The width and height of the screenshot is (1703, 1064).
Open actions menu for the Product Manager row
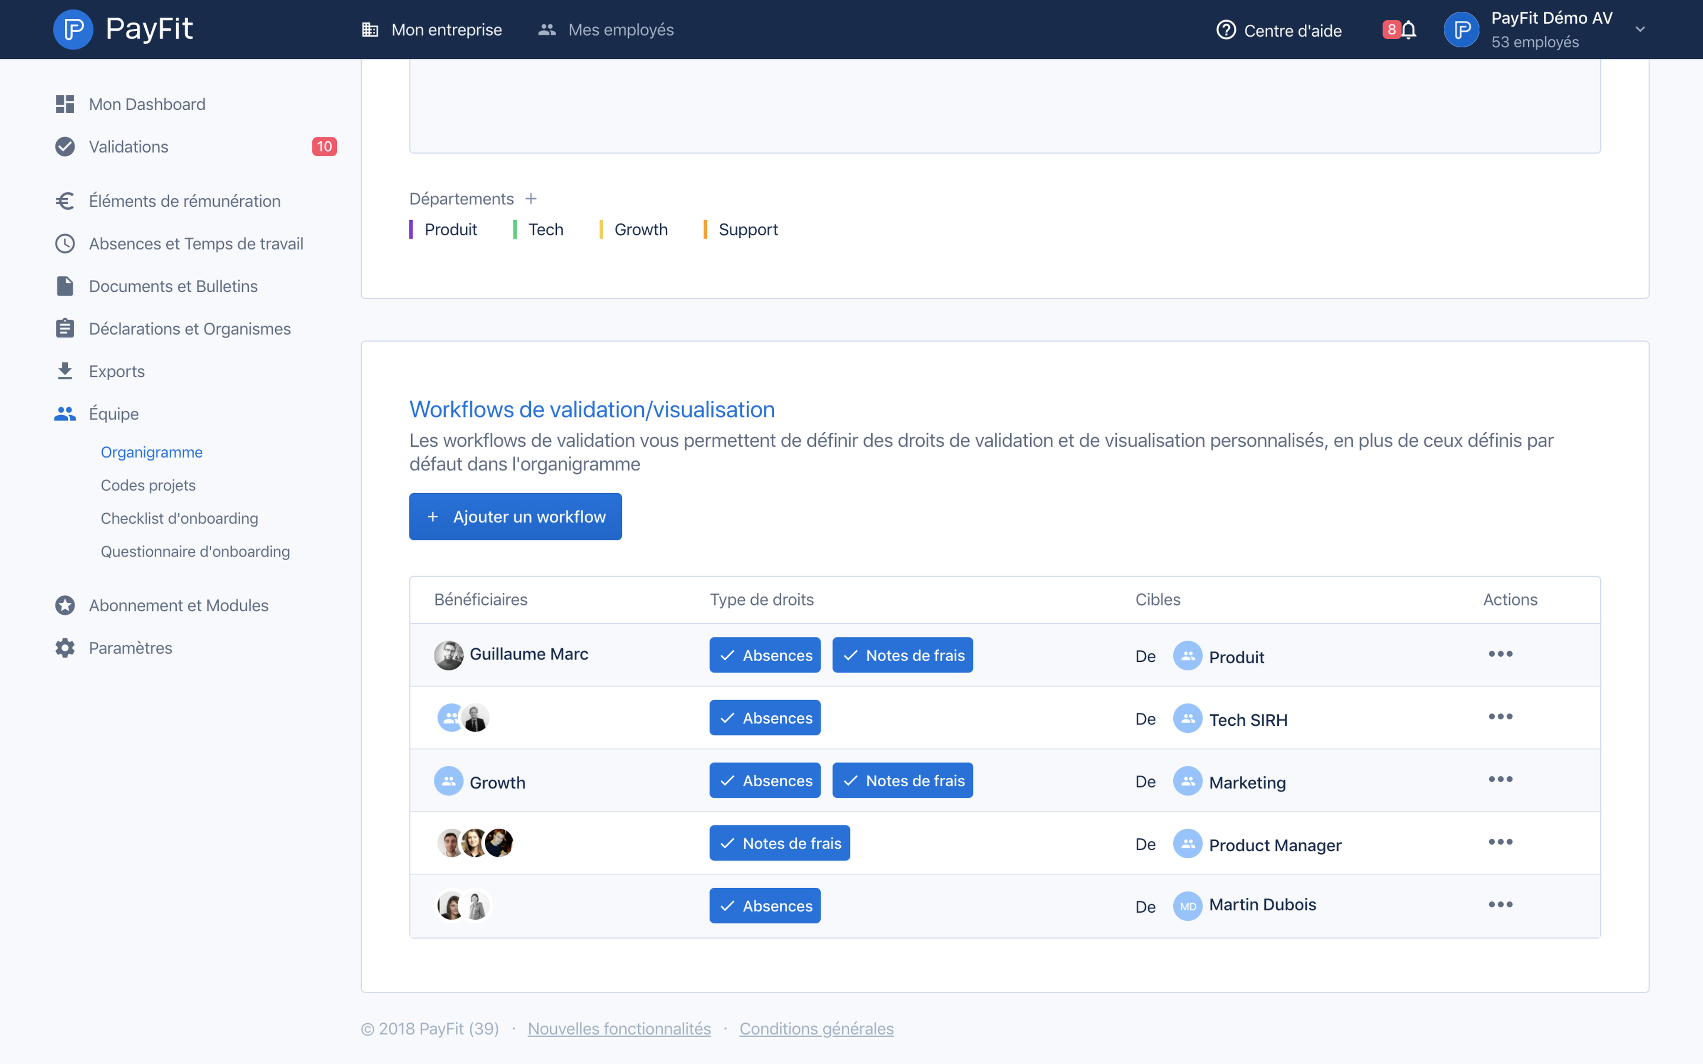tap(1502, 842)
